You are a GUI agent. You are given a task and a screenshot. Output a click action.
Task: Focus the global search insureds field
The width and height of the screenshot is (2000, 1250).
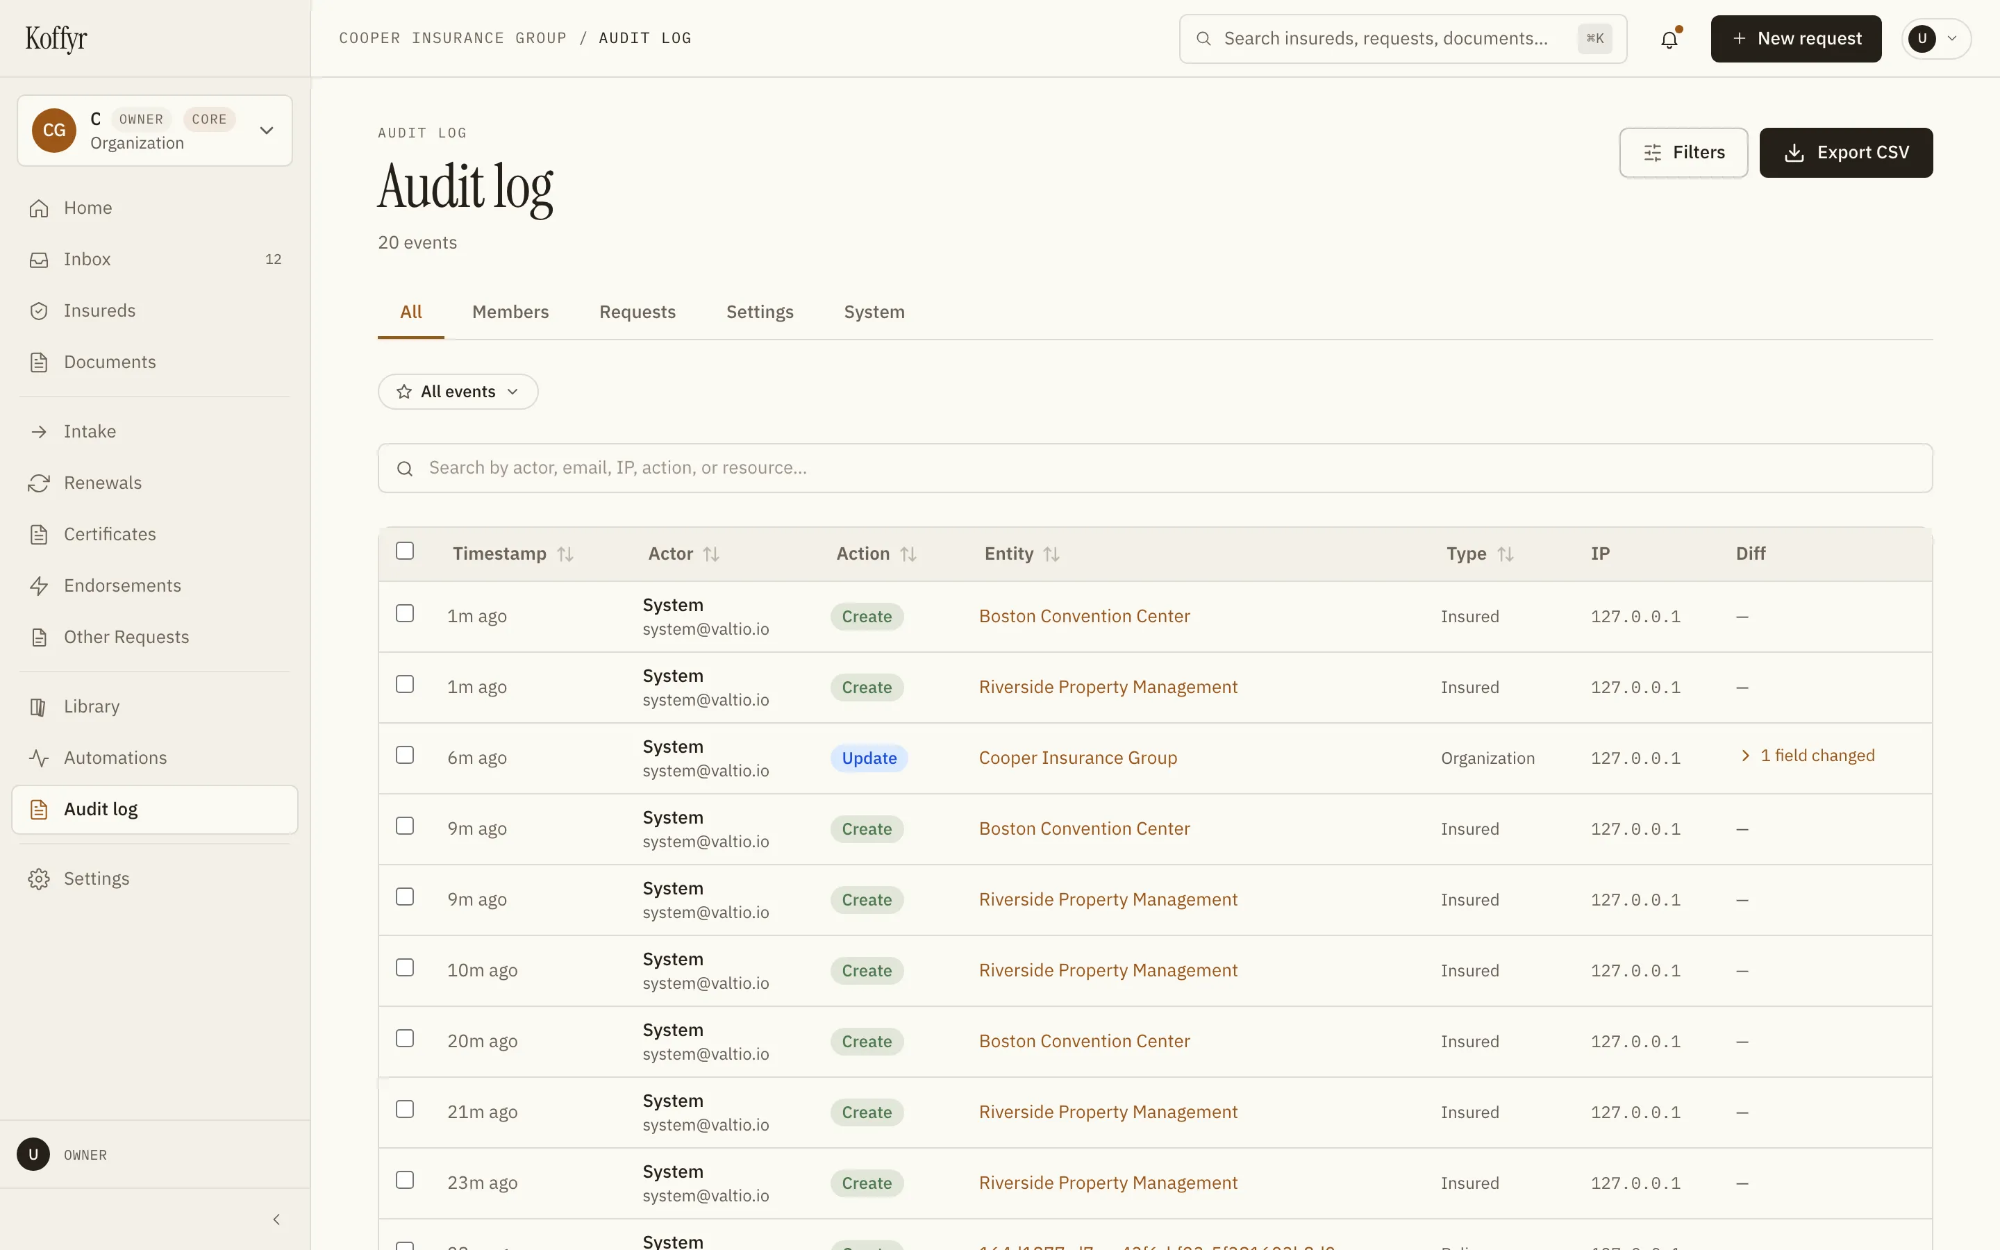[1403, 39]
